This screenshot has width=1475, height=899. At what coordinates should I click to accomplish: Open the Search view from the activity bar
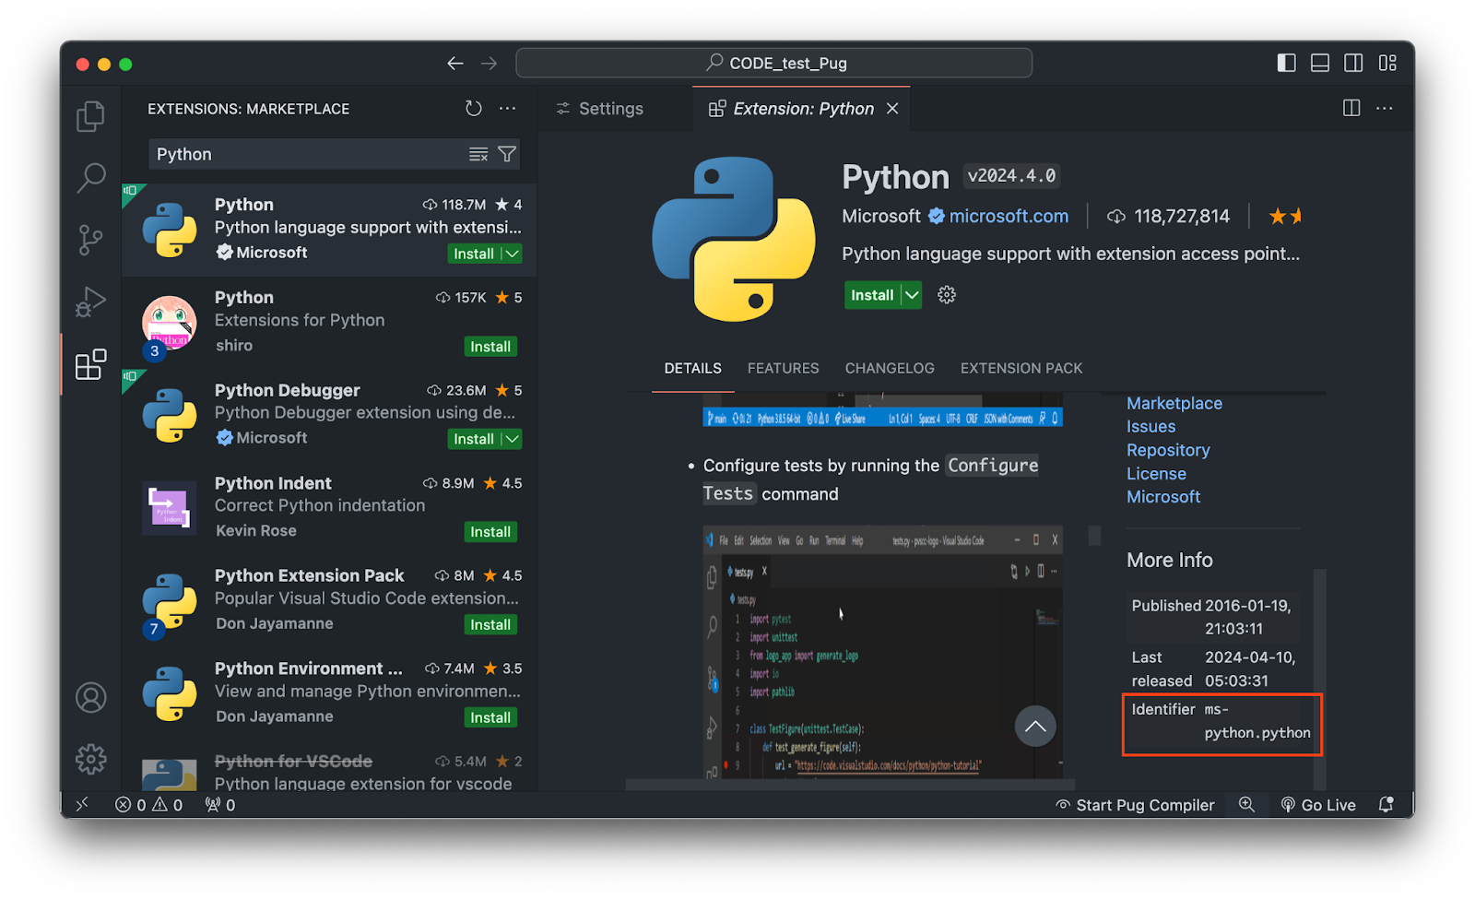[x=90, y=176]
